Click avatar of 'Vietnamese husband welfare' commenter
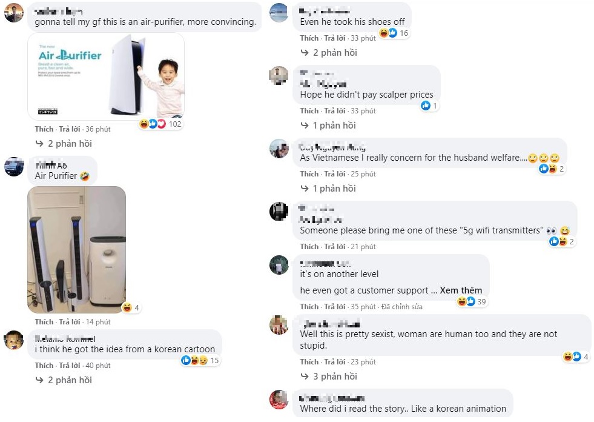Image resolution: width=594 pixels, height=422 pixels. click(x=279, y=149)
